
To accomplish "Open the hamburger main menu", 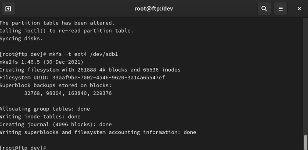I will click(280, 9).
